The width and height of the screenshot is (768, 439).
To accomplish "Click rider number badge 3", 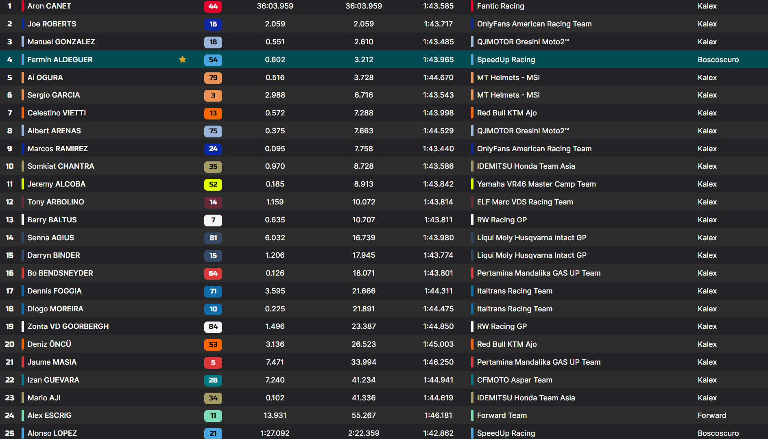I will (x=213, y=95).
